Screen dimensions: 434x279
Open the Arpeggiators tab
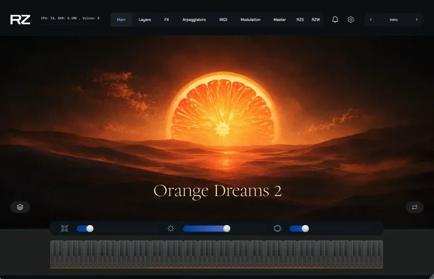point(194,20)
